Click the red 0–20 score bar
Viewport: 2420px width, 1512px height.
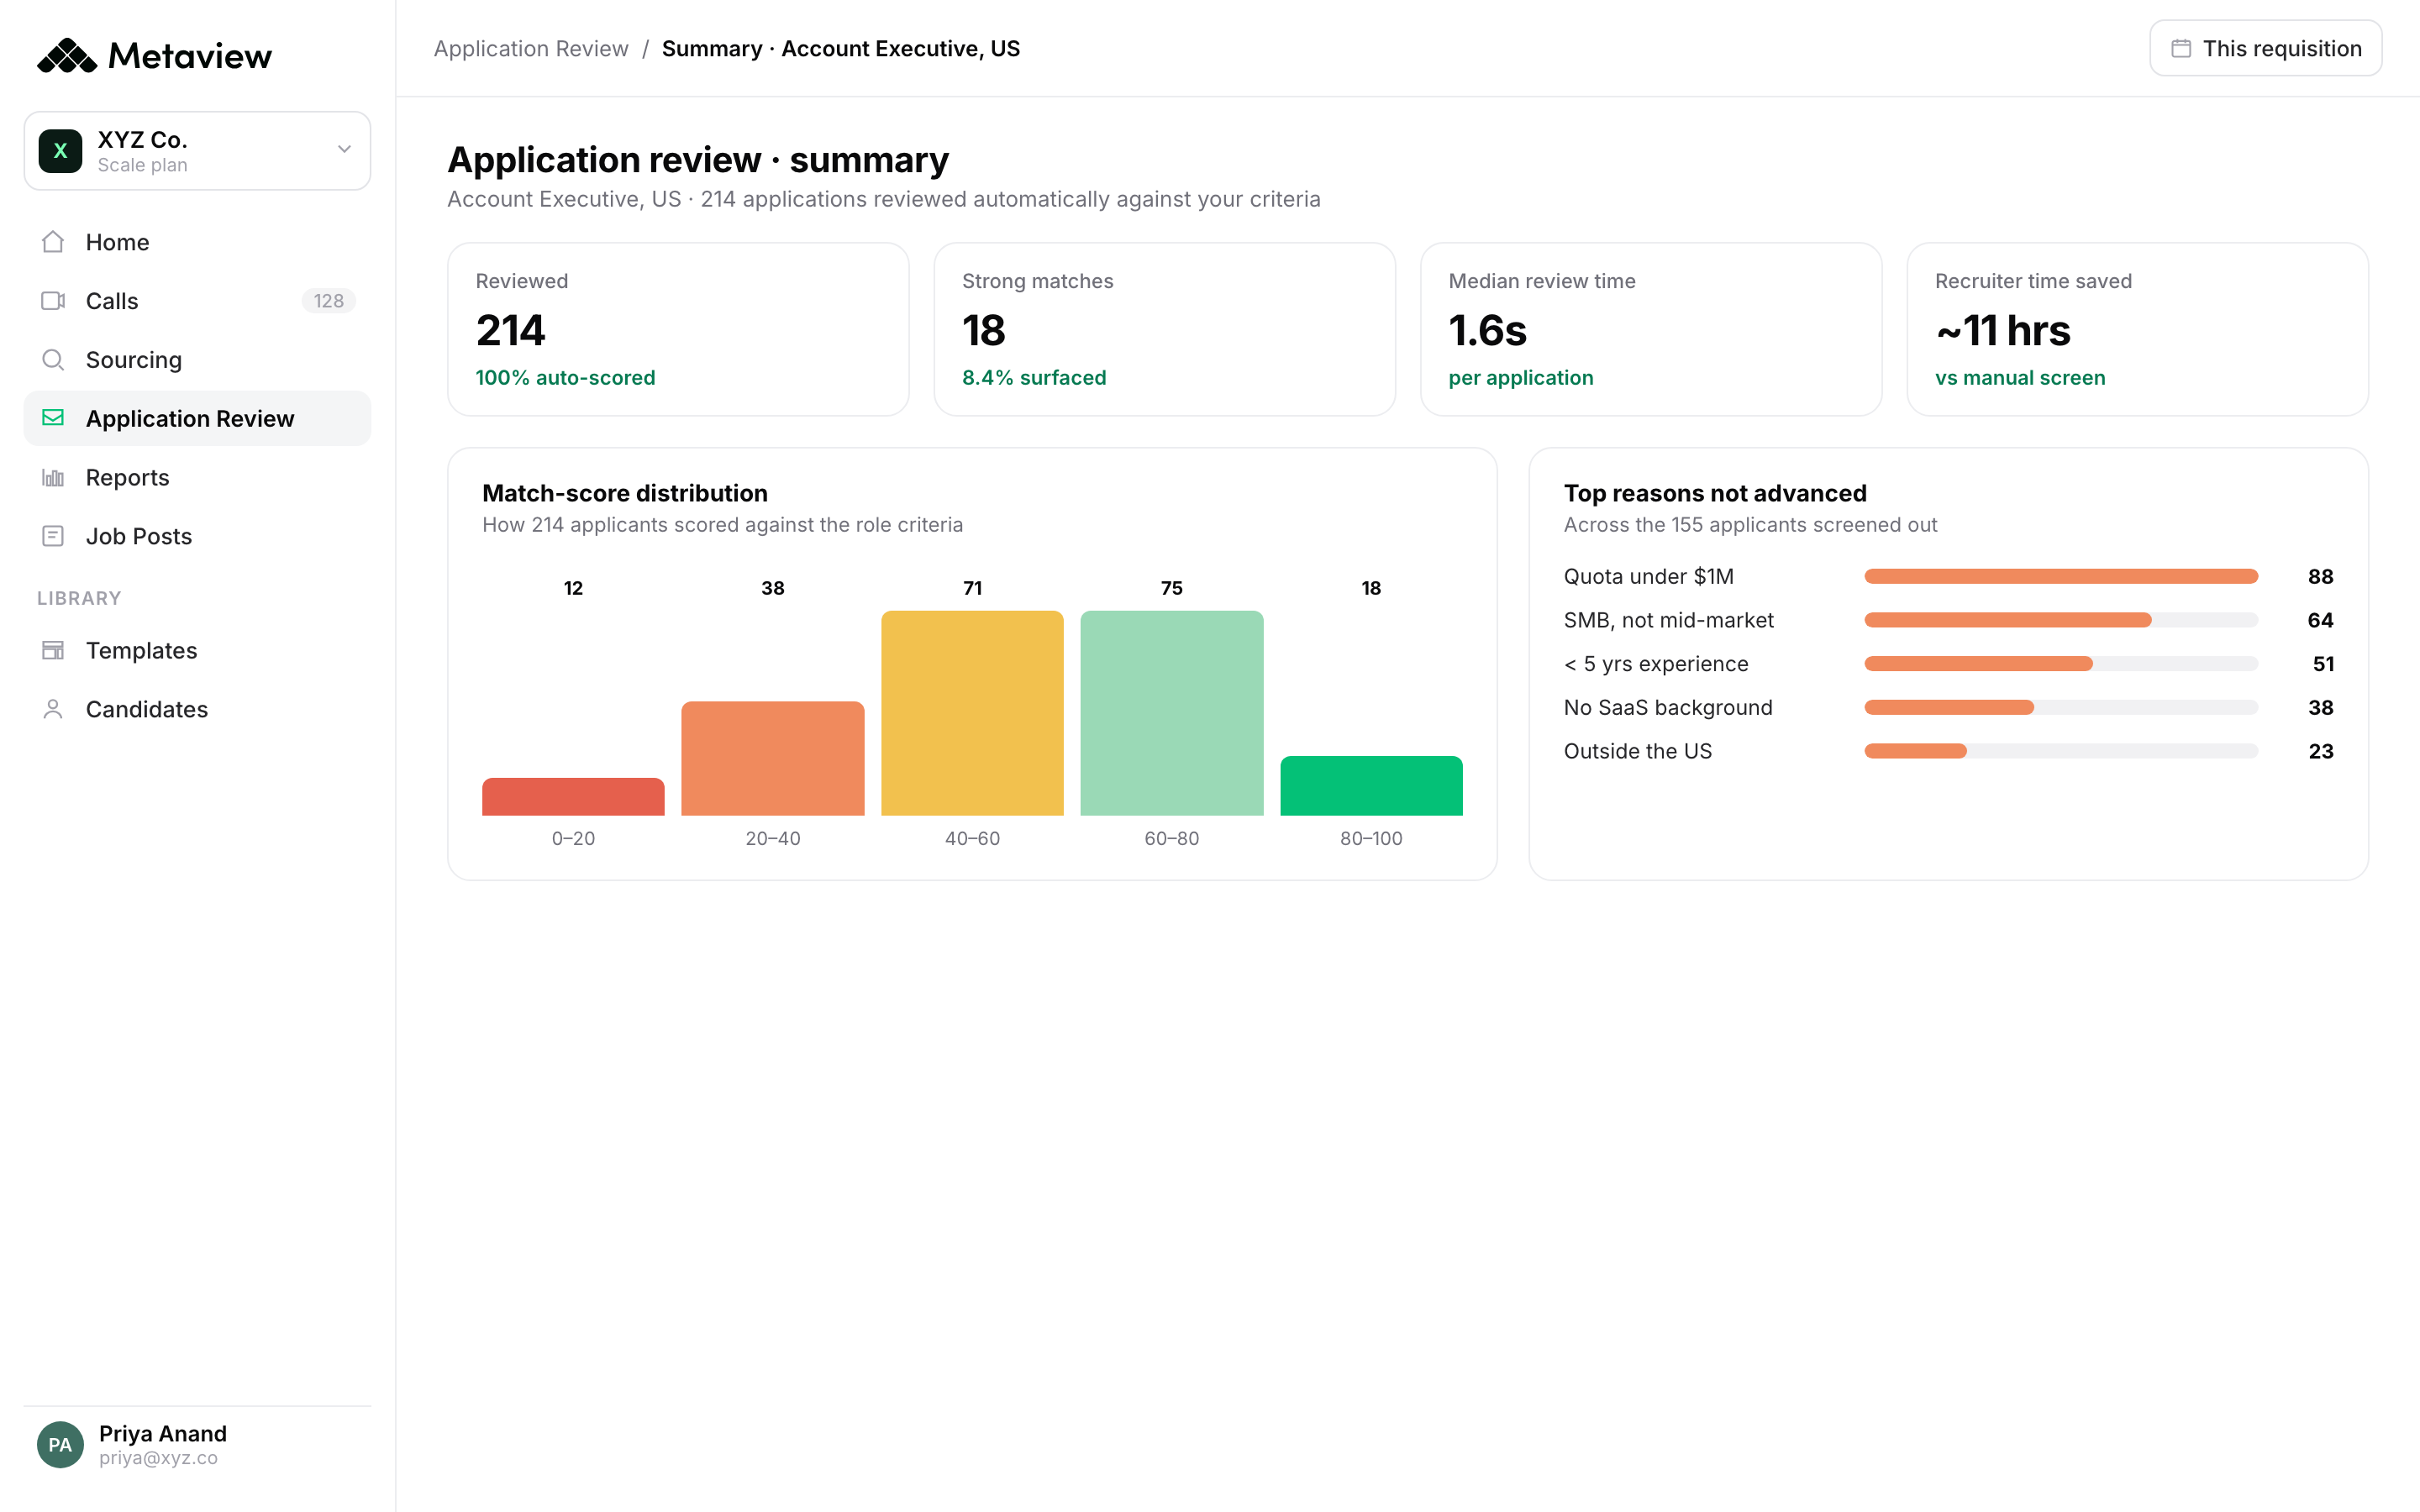pyautogui.click(x=573, y=796)
